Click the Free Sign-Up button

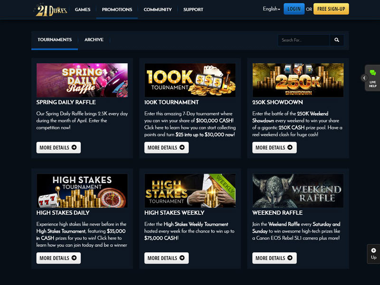(x=331, y=9)
